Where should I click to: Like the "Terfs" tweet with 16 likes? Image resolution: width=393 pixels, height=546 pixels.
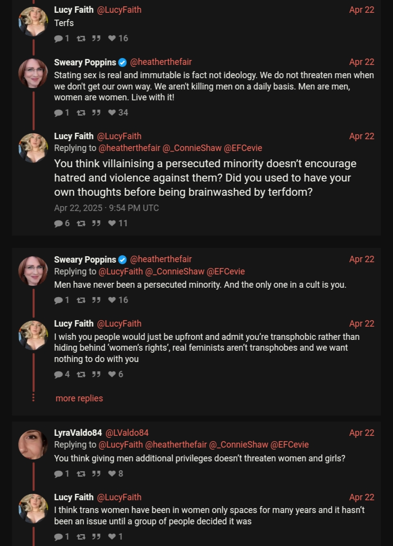tap(112, 38)
